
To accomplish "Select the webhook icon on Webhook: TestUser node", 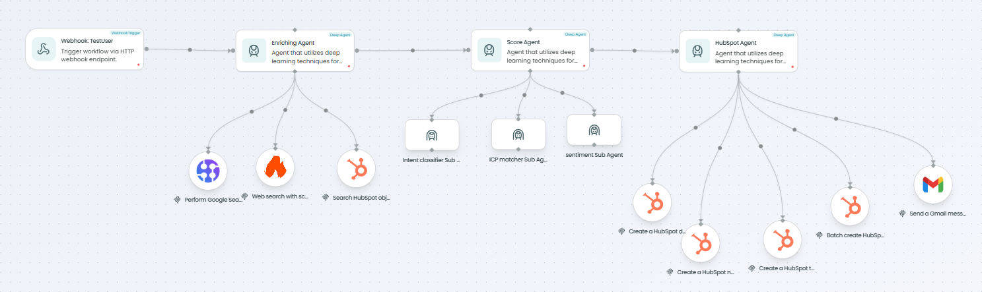I will click(44, 49).
